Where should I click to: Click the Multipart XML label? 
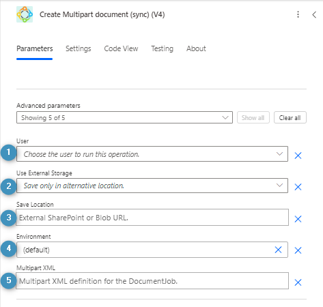tap(36, 268)
